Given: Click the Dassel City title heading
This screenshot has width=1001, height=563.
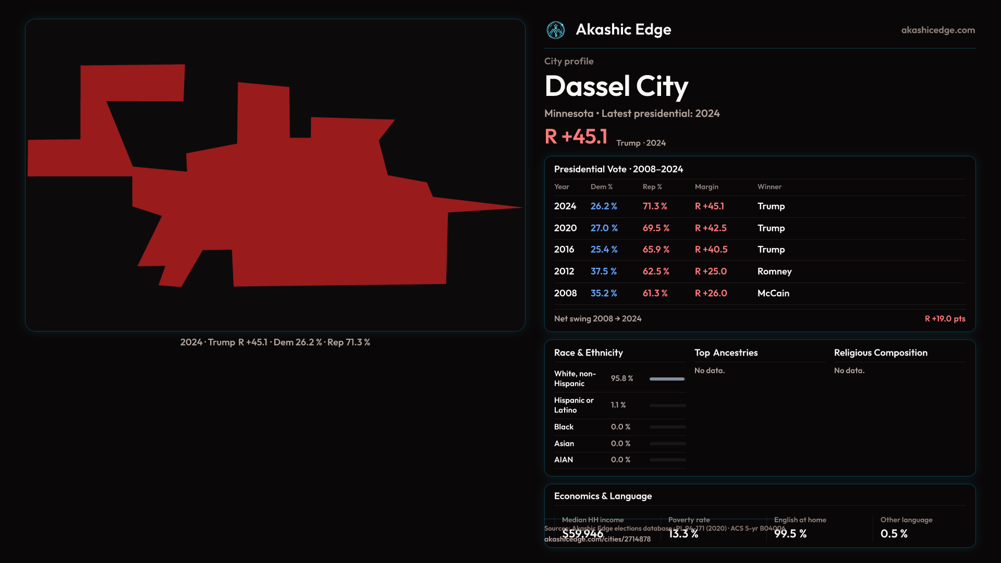Looking at the screenshot, I should pos(616,87).
